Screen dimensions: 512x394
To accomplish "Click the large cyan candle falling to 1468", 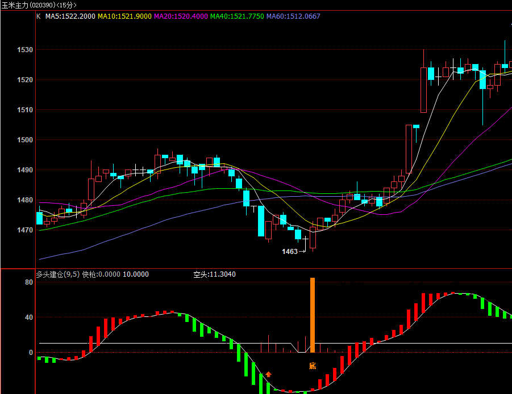I will pyautogui.click(x=261, y=221).
